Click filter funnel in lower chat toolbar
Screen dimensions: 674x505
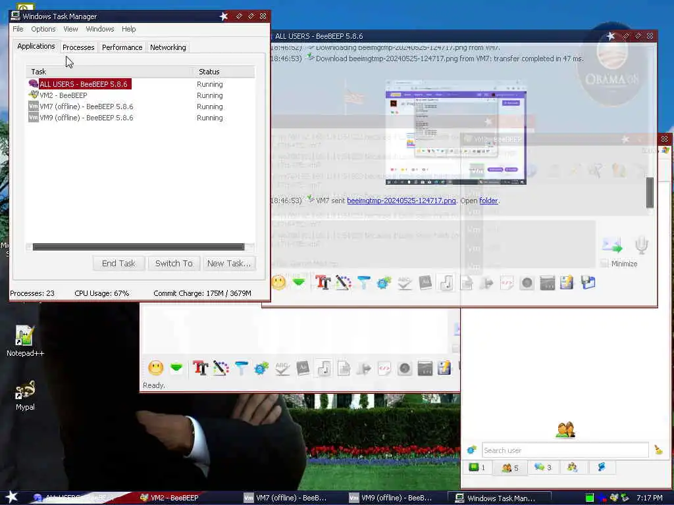click(241, 368)
